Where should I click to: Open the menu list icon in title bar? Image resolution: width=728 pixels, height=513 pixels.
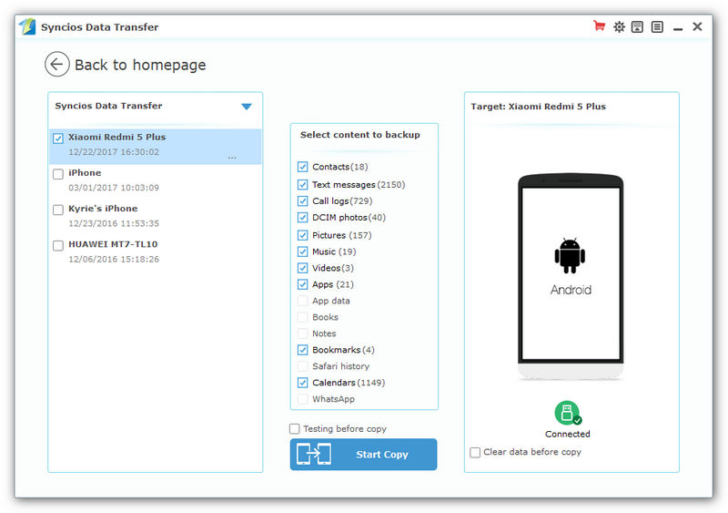(657, 27)
